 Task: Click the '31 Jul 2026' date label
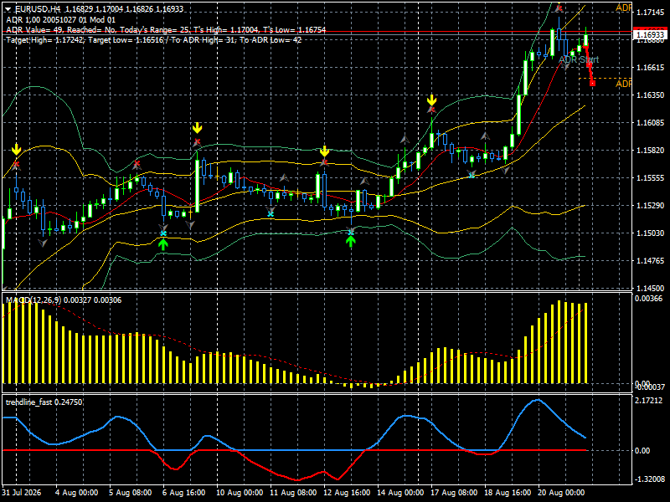tap(22, 493)
